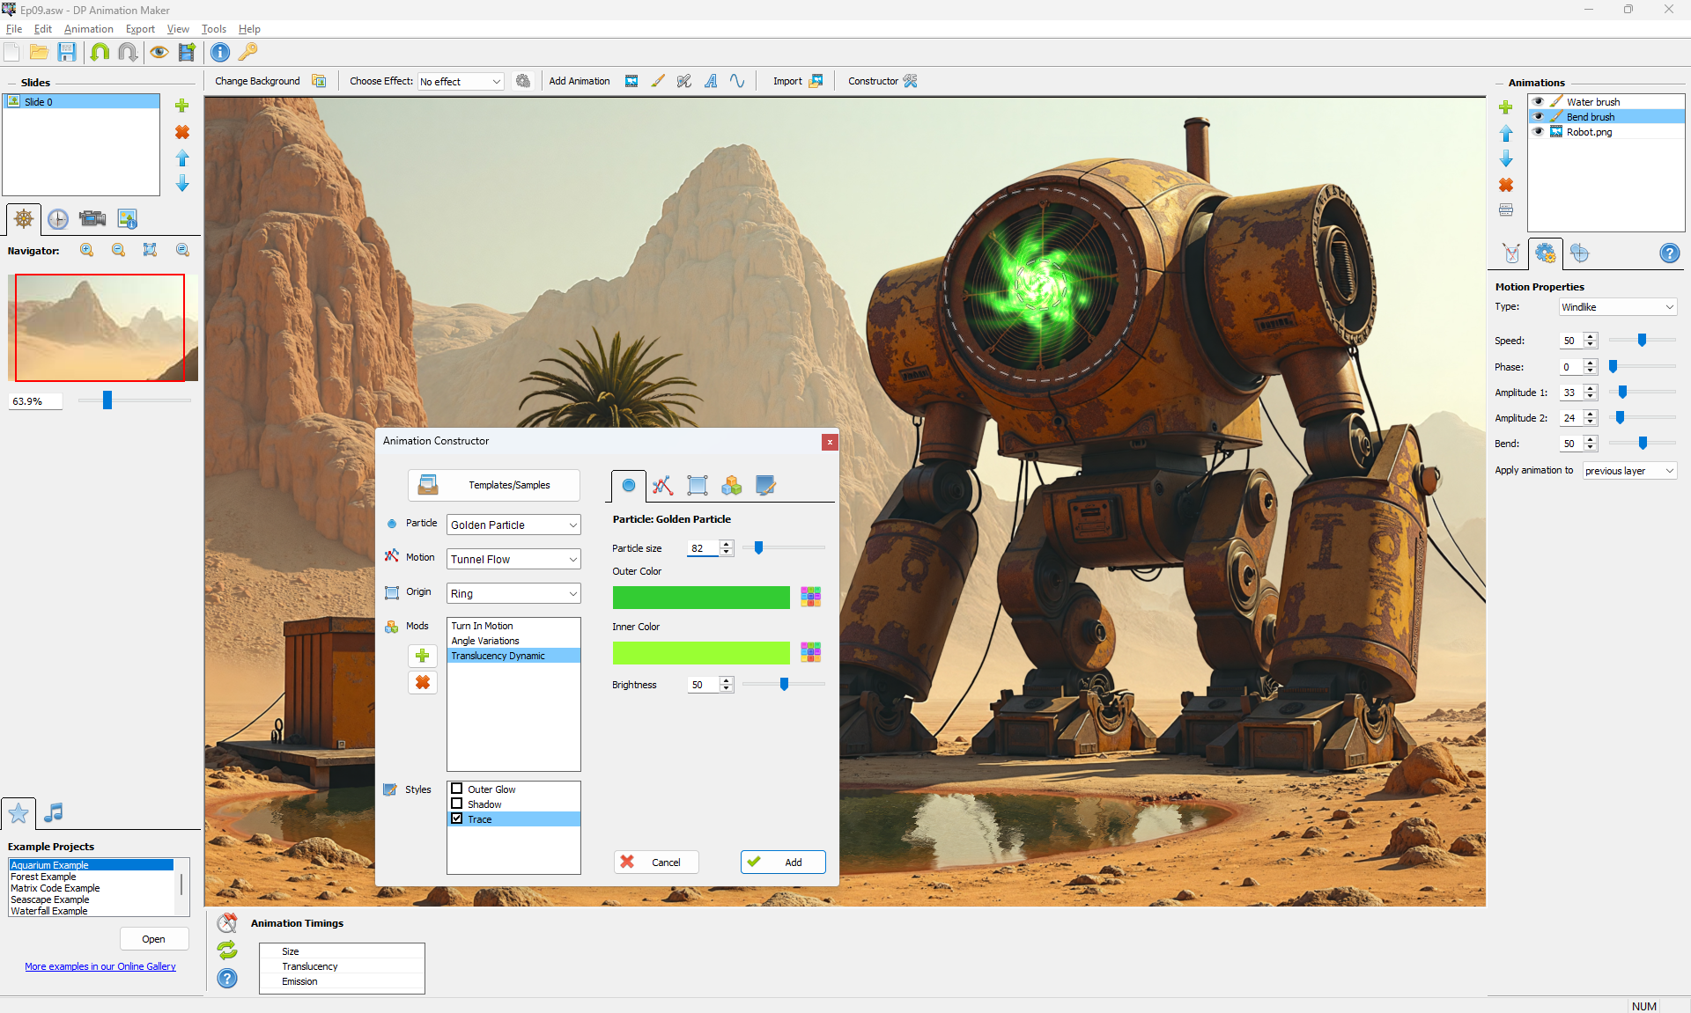Click the save project floppy icon
The height and width of the screenshot is (1013, 1691).
[x=67, y=52]
